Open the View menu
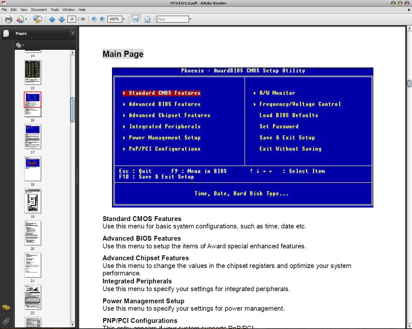Screen dimensions: 412x329 (x=24, y=10)
